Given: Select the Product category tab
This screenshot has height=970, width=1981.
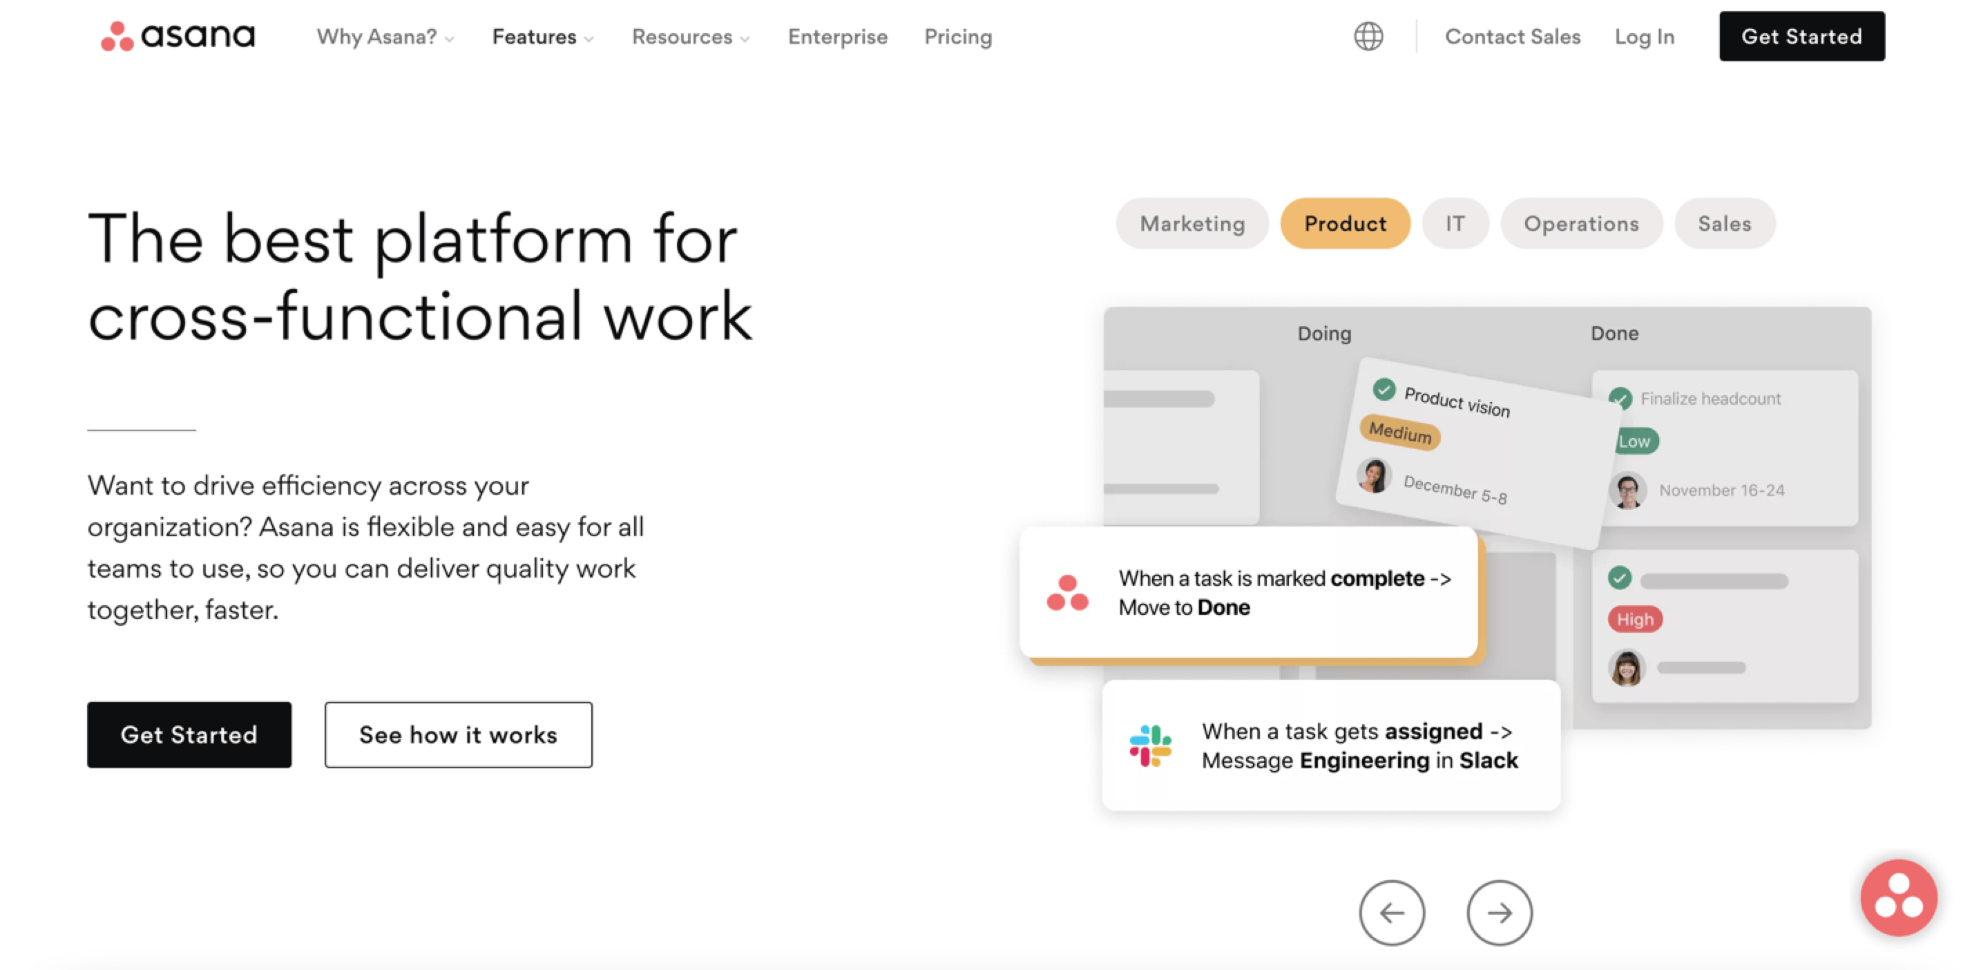Looking at the screenshot, I should [1344, 224].
